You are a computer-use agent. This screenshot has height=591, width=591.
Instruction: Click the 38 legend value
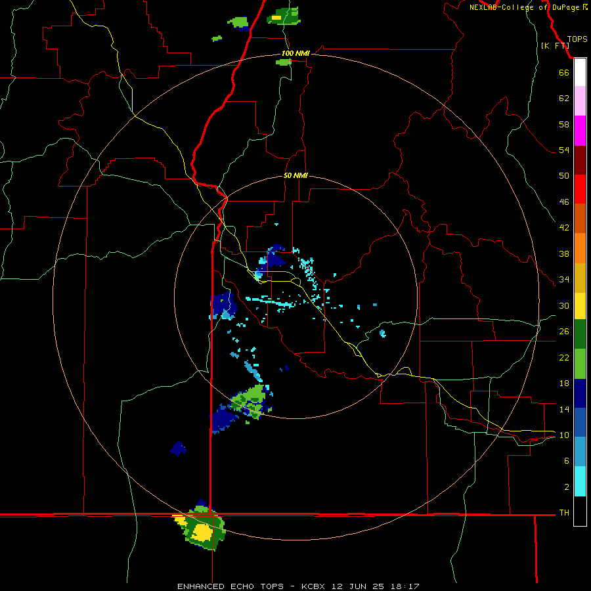coord(564,253)
